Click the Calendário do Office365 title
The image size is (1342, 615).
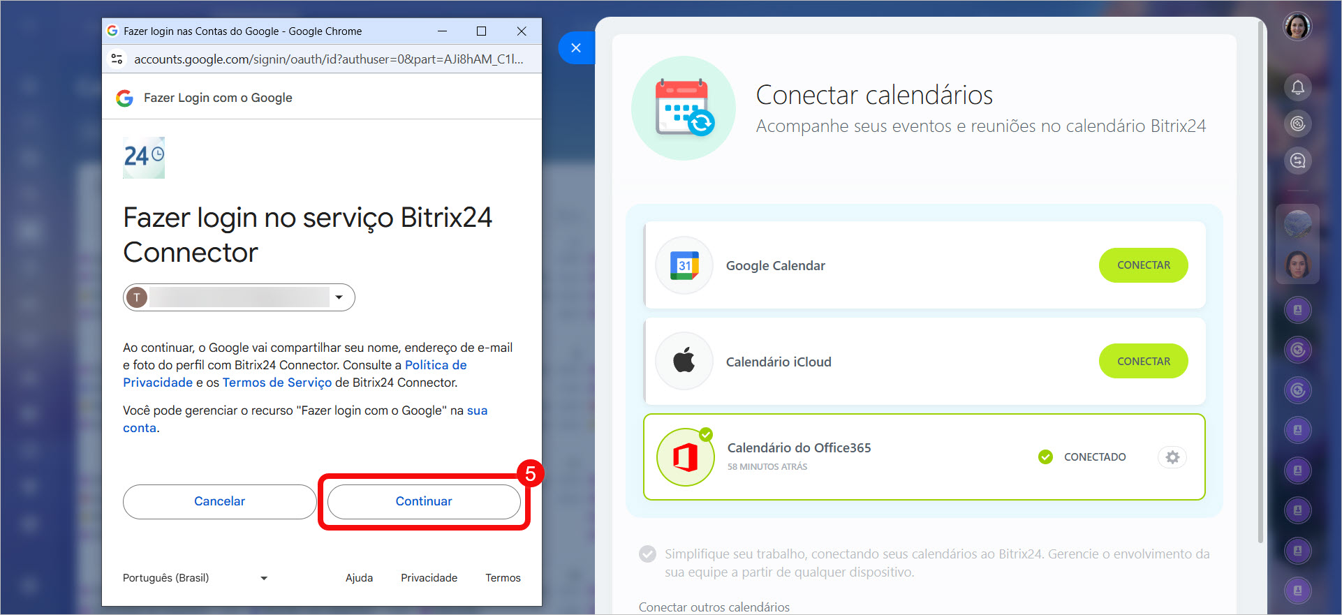tap(799, 447)
